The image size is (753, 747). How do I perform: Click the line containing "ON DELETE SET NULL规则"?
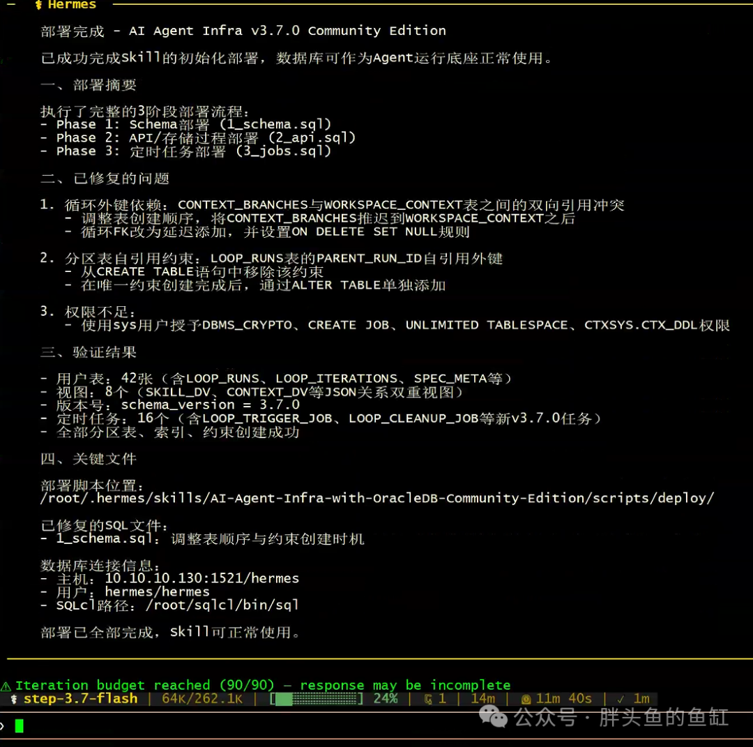pyautogui.click(x=267, y=232)
